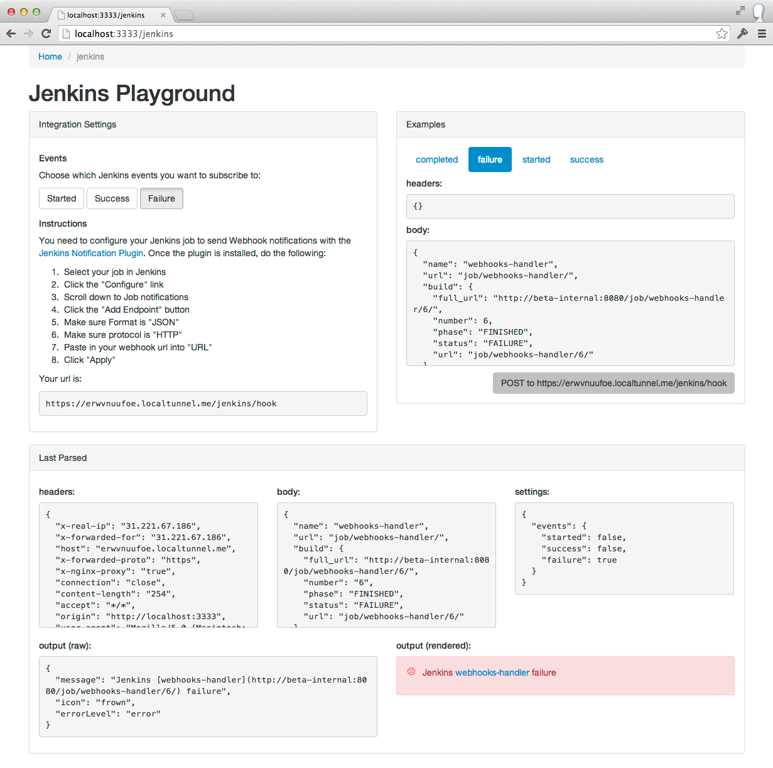Open the started example tab
The image size is (773, 768).
coord(536,160)
